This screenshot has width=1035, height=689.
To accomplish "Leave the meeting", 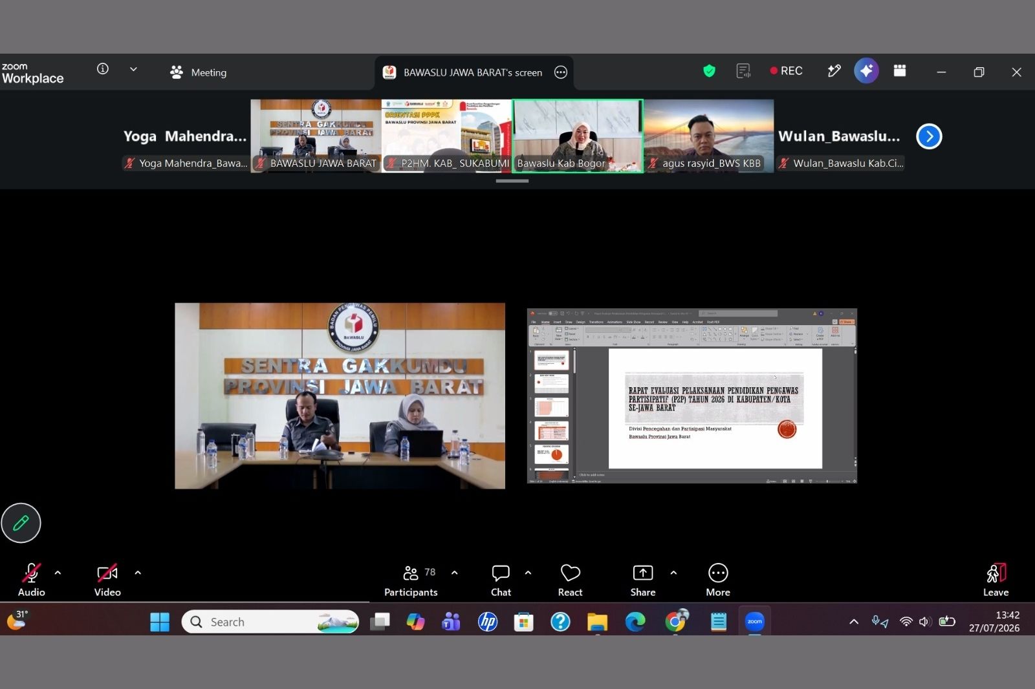I will click(x=996, y=581).
